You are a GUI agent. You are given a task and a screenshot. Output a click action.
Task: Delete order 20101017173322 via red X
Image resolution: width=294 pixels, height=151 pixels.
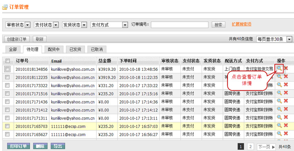(286, 85)
